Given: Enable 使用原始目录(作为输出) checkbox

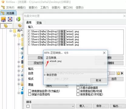Looking at the screenshot, I should 30,91.
